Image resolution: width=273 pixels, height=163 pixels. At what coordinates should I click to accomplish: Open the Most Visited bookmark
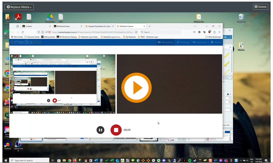tap(17, 37)
